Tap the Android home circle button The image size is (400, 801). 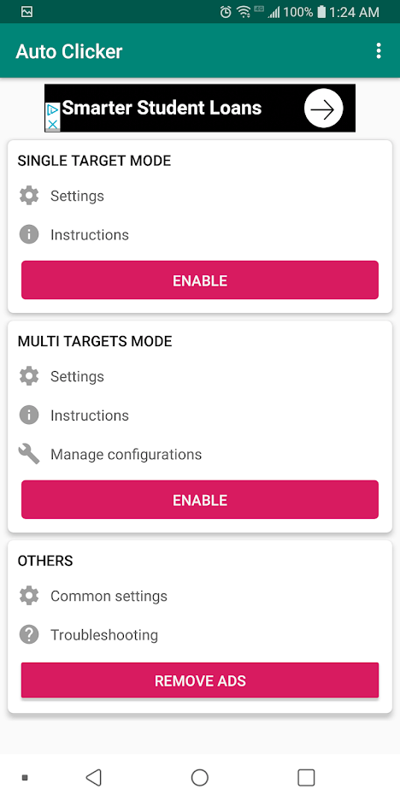pyautogui.click(x=200, y=778)
